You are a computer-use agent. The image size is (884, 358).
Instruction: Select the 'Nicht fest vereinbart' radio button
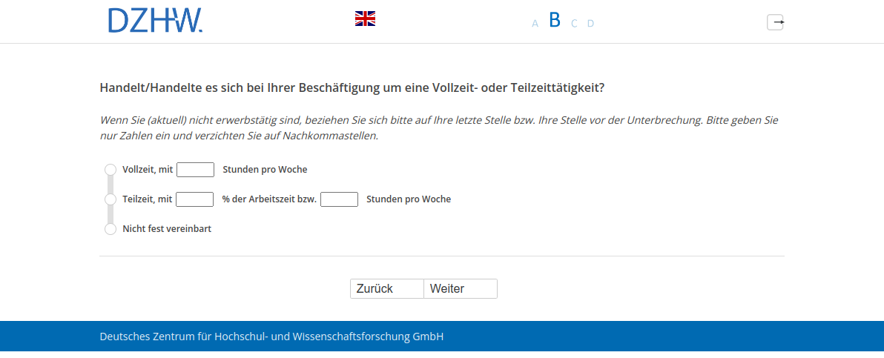click(110, 229)
